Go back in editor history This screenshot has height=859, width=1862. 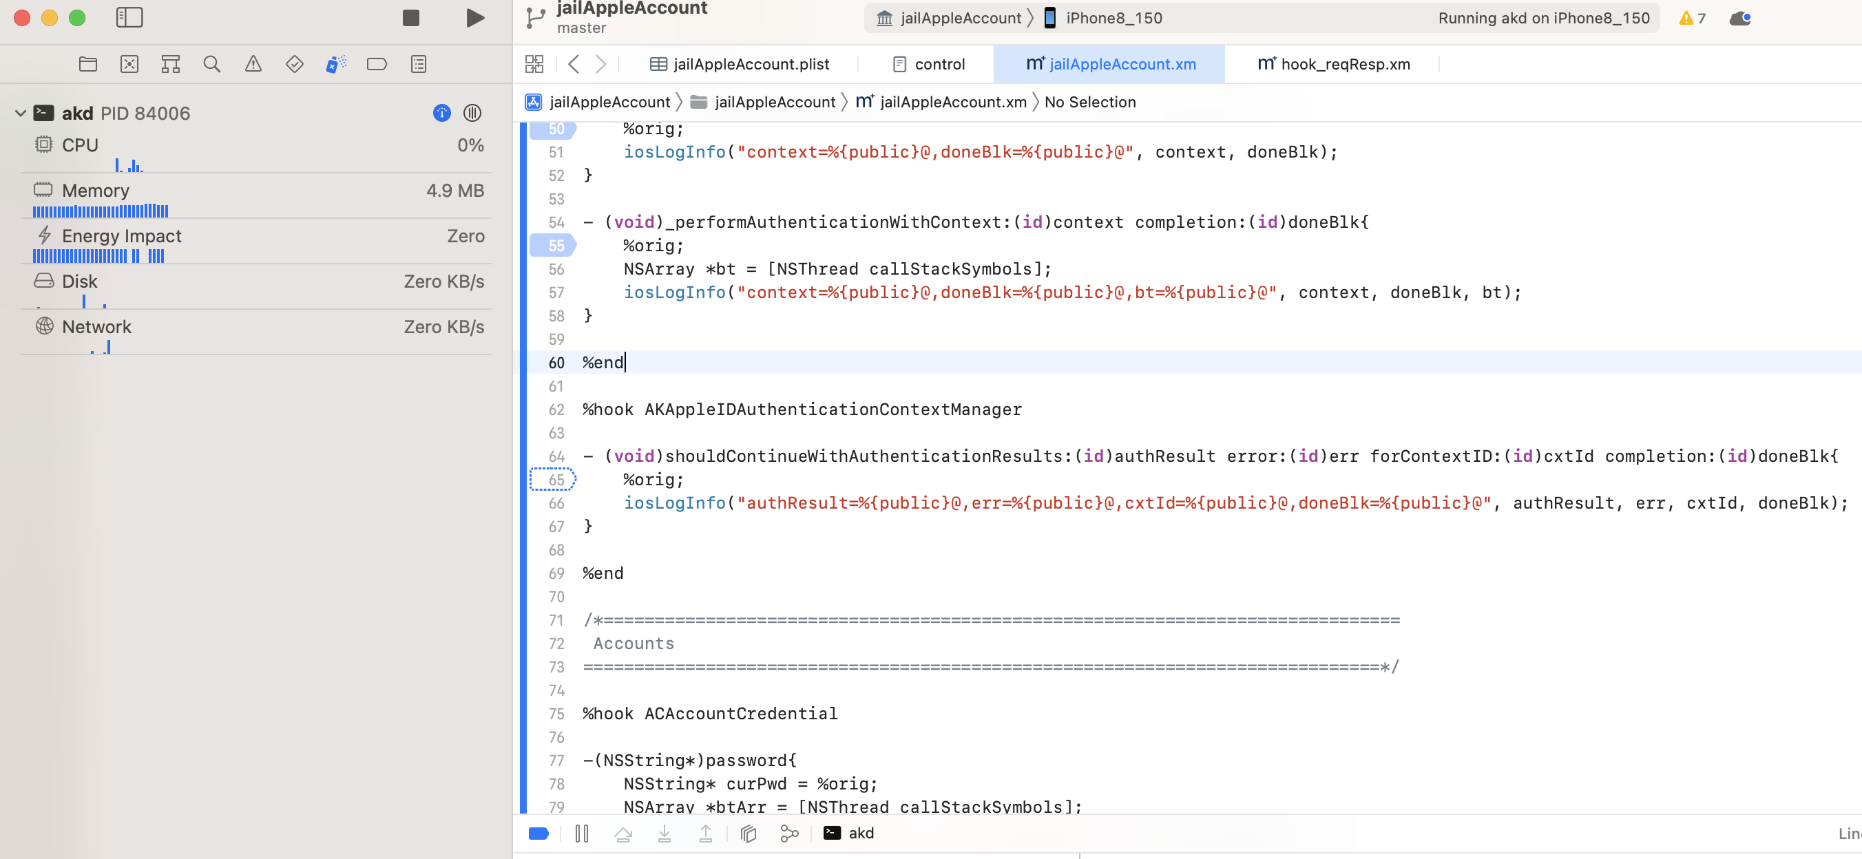pyautogui.click(x=574, y=64)
